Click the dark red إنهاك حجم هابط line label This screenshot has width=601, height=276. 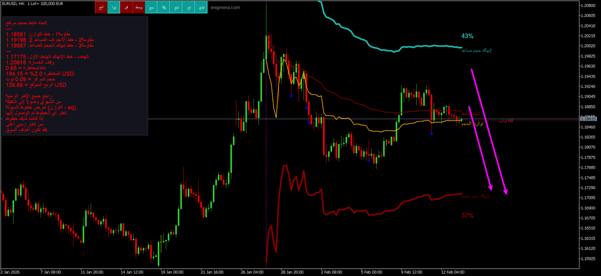pyautogui.click(x=476, y=196)
